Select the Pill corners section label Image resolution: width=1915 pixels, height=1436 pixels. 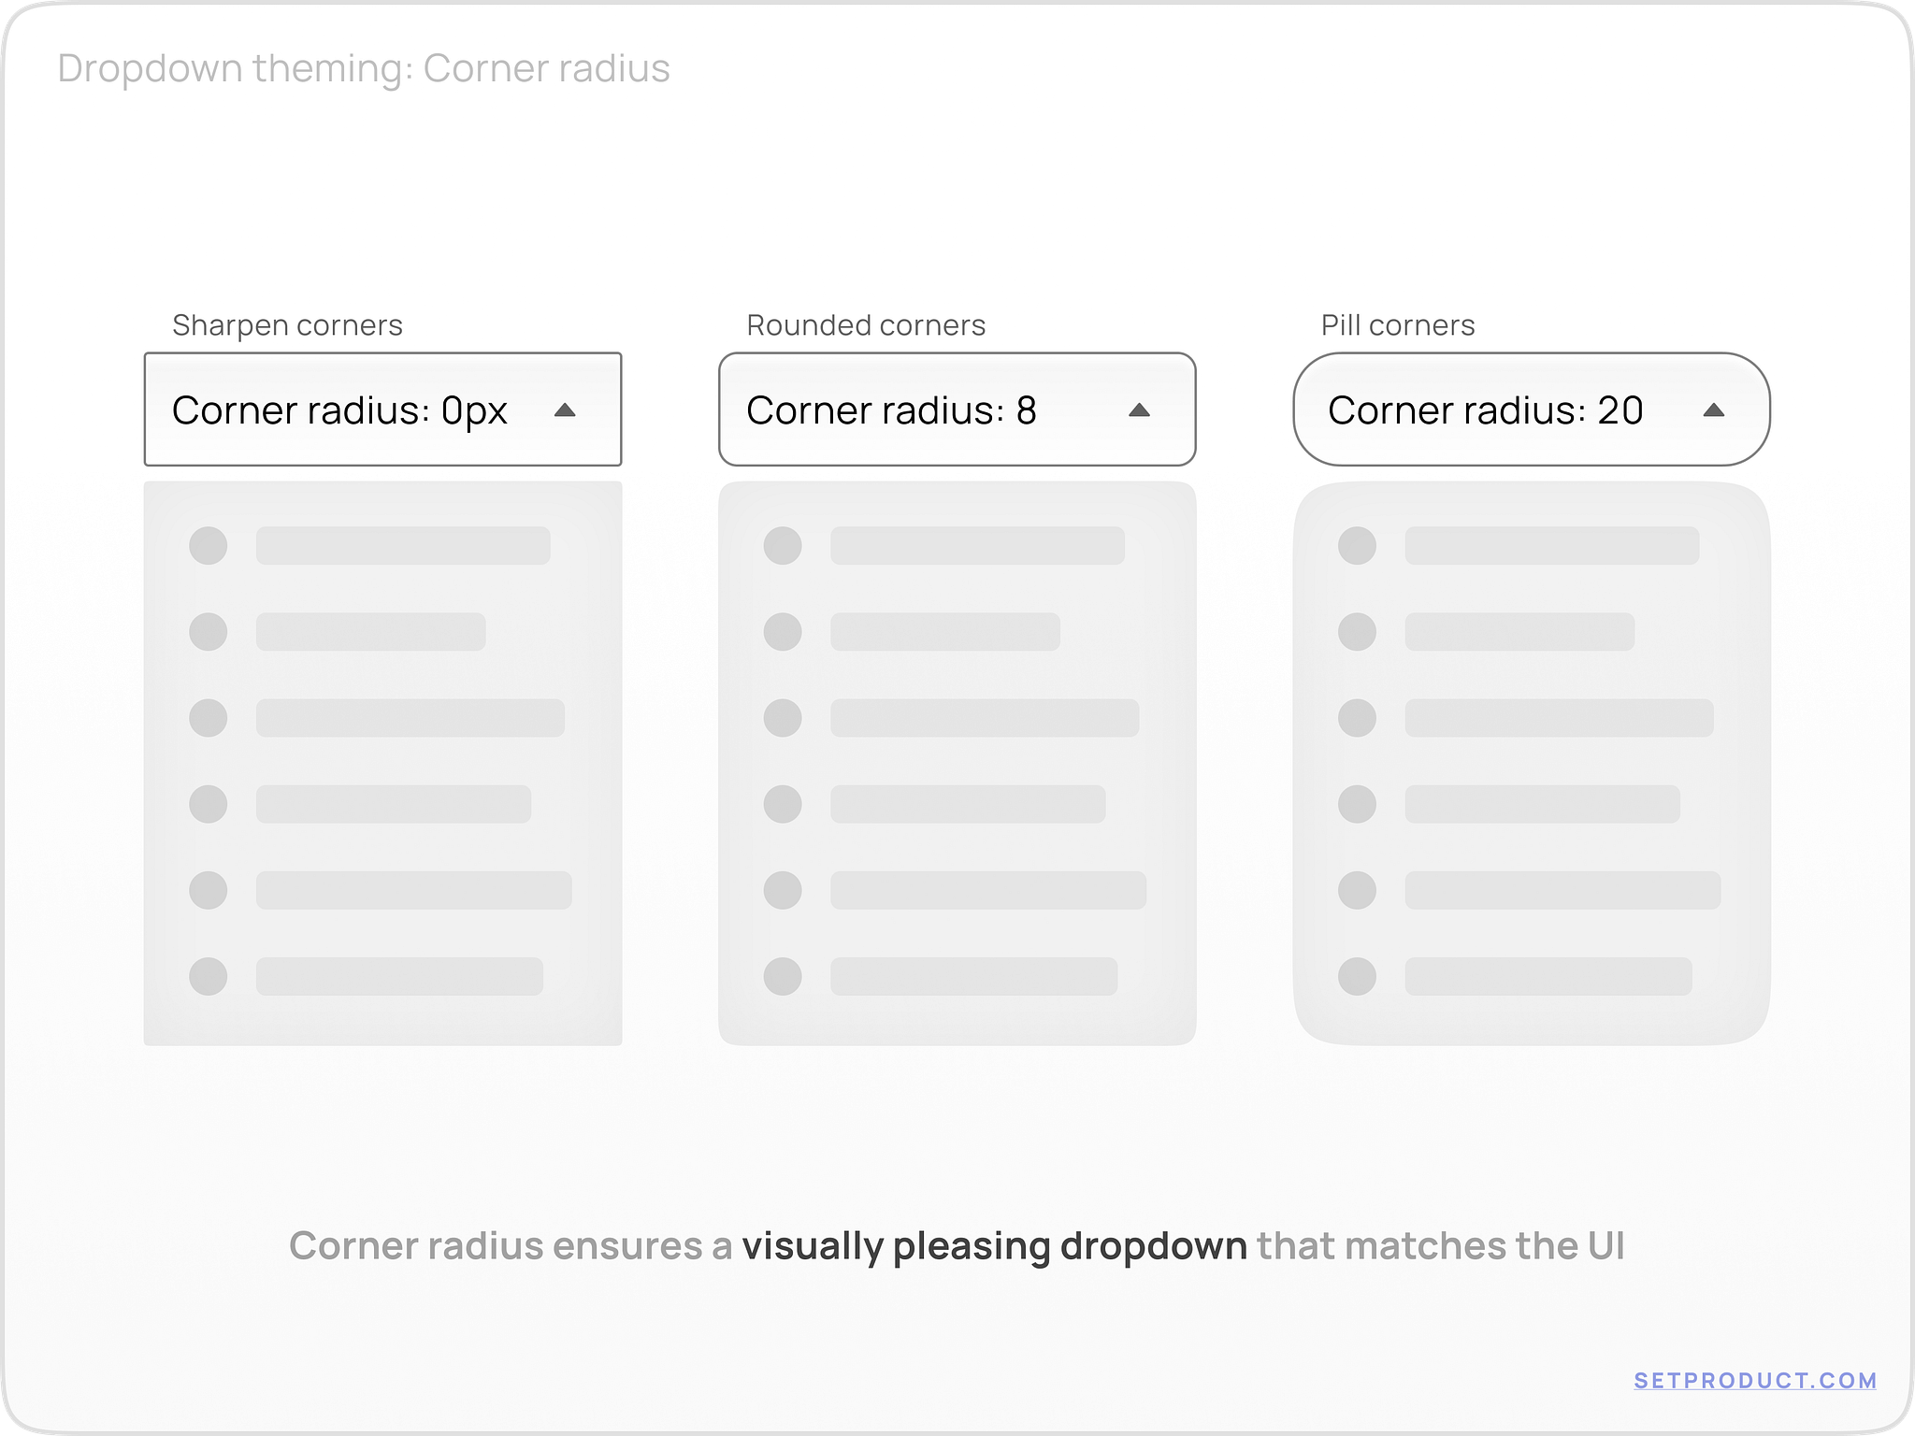coord(1396,325)
